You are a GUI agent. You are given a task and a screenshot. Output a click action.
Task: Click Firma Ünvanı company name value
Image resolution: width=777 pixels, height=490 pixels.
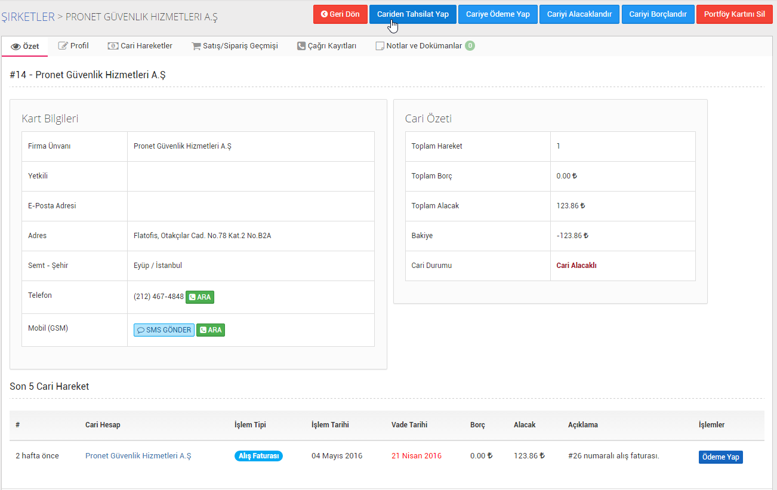coord(182,146)
